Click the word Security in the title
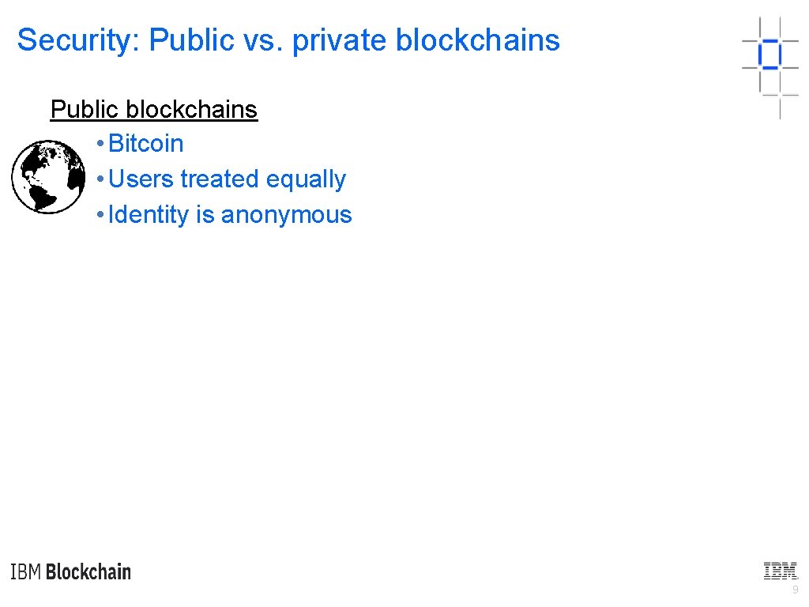The image size is (809, 607). [77, 40]
